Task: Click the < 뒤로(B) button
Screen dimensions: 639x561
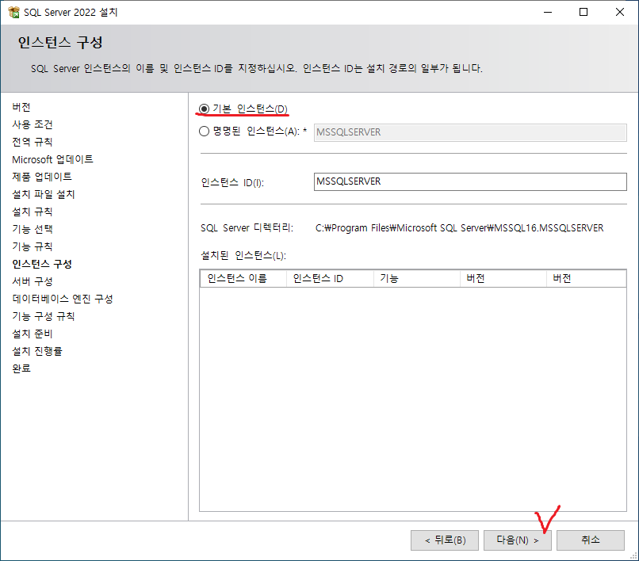Action: (445, 540)
